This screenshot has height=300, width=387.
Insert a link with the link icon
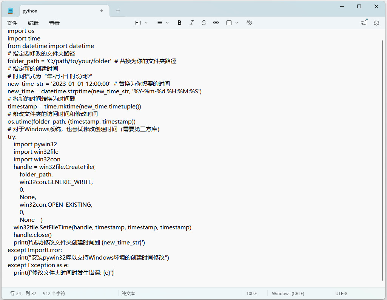[216, 23]
